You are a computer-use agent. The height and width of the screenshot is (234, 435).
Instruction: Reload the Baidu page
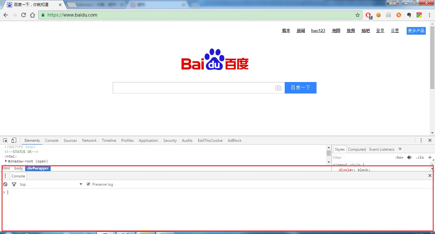tap(23, 15)
